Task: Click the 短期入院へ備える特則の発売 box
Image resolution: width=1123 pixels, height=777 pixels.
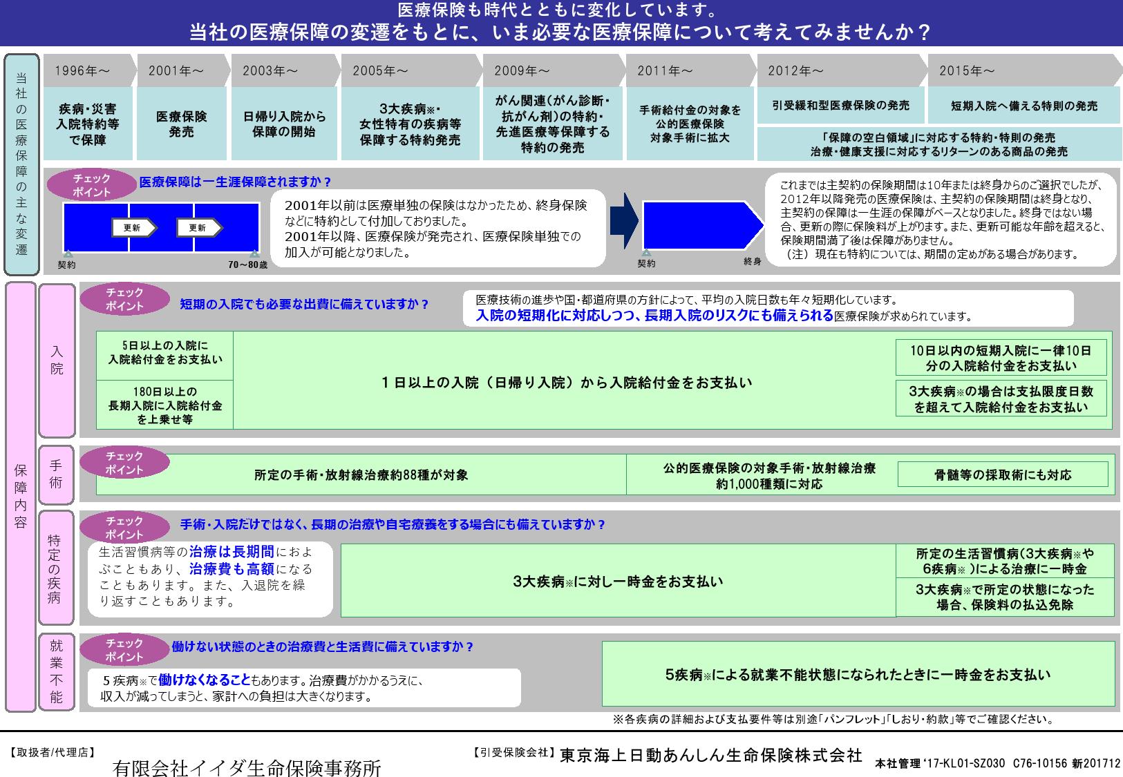Action: tap(1024, 106)
